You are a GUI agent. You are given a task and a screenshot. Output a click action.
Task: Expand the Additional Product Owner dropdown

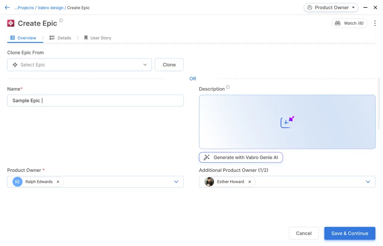368,182
